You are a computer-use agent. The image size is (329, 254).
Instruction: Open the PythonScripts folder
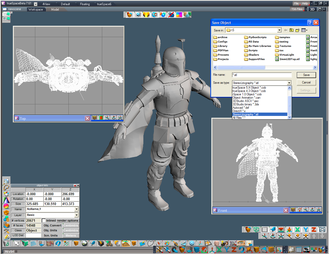click(255, 37)
